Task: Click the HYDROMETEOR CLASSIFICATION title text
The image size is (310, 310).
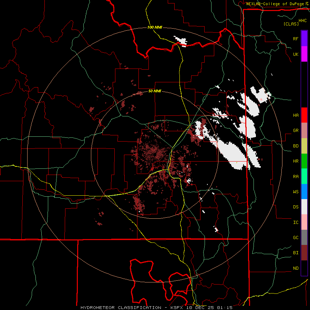Action: click(121, 308)
